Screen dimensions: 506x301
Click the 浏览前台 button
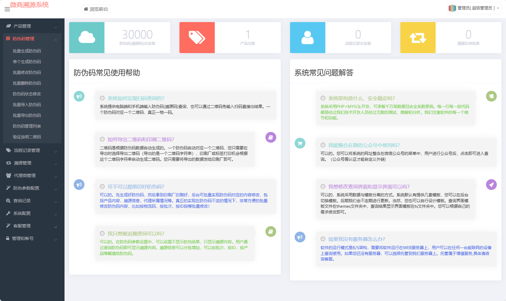pyautogui.click(x=96, y=9)
